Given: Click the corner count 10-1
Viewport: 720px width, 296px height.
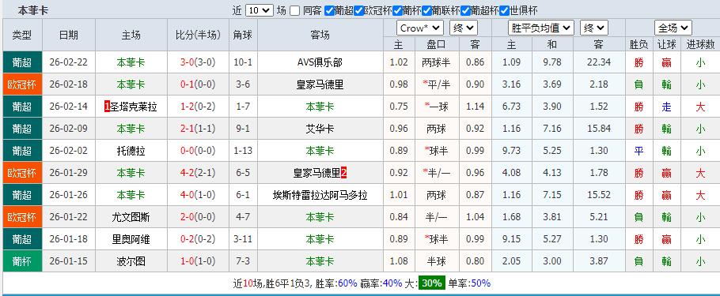Looking at the screenshot, I should 243,62.
